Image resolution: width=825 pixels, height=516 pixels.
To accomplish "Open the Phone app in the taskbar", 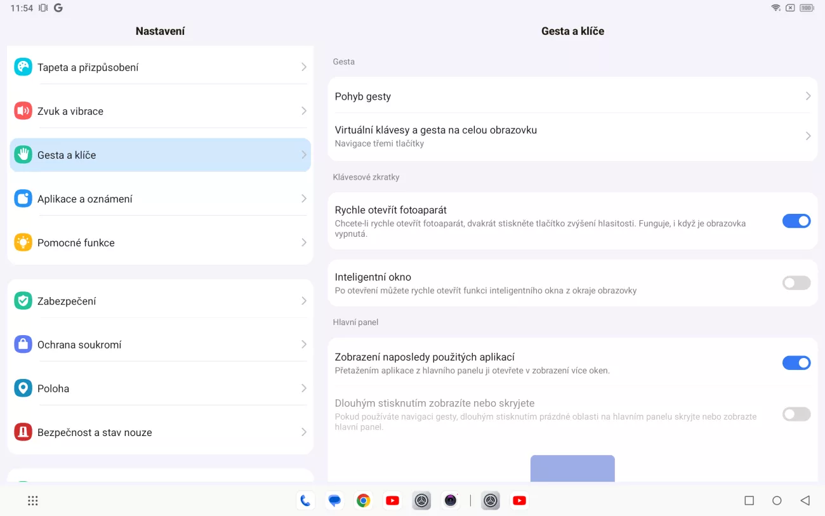I will click(305, 501).
